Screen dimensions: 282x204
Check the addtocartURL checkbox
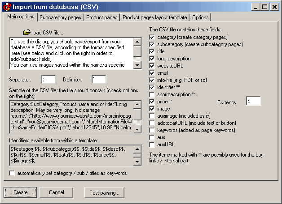(x=152, y=123)
